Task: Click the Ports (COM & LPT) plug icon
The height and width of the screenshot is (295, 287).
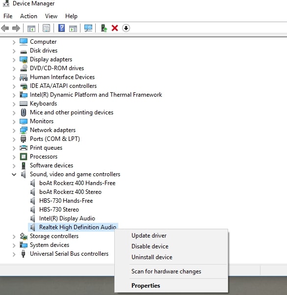Action: (x=24, y=139)
